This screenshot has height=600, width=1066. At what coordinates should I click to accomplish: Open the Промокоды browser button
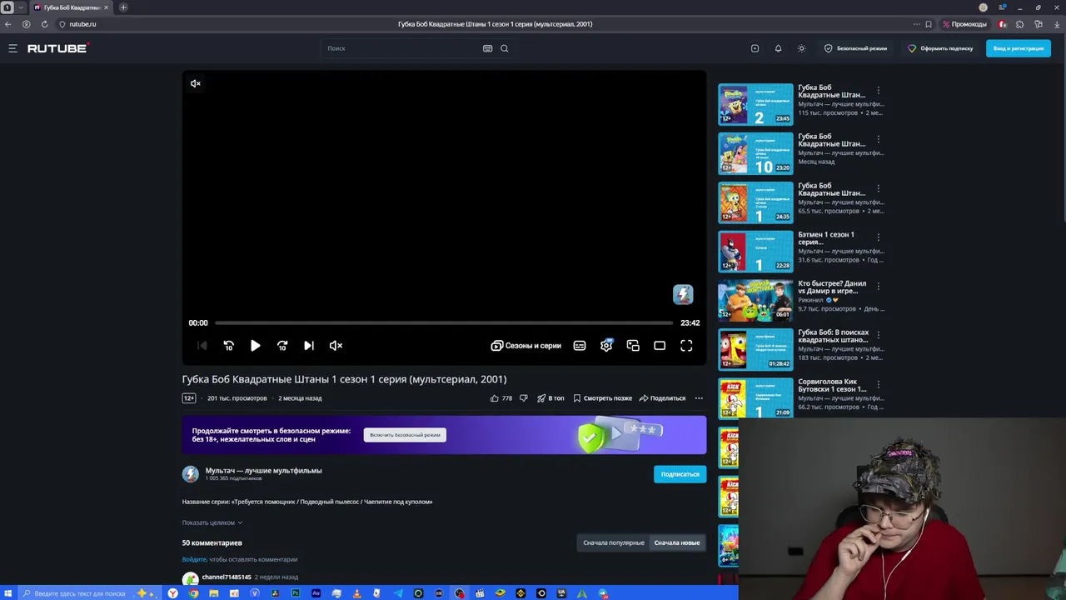click(x=965, y=24)
